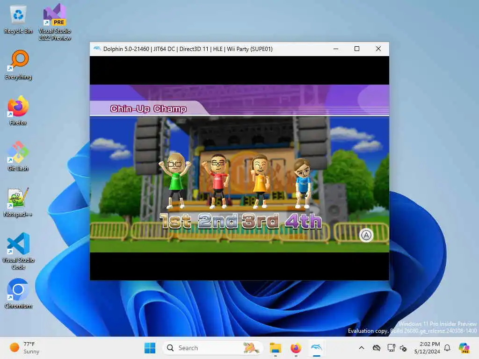Show hidden system tray icons
Image resolution: width=479 pixels, height=359 pixels.
click(x=362, y=348)
